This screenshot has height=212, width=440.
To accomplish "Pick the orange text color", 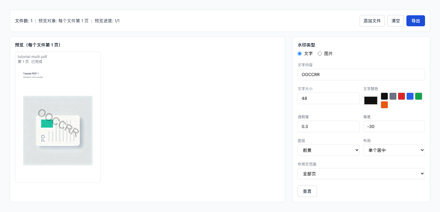I will 384,104.
